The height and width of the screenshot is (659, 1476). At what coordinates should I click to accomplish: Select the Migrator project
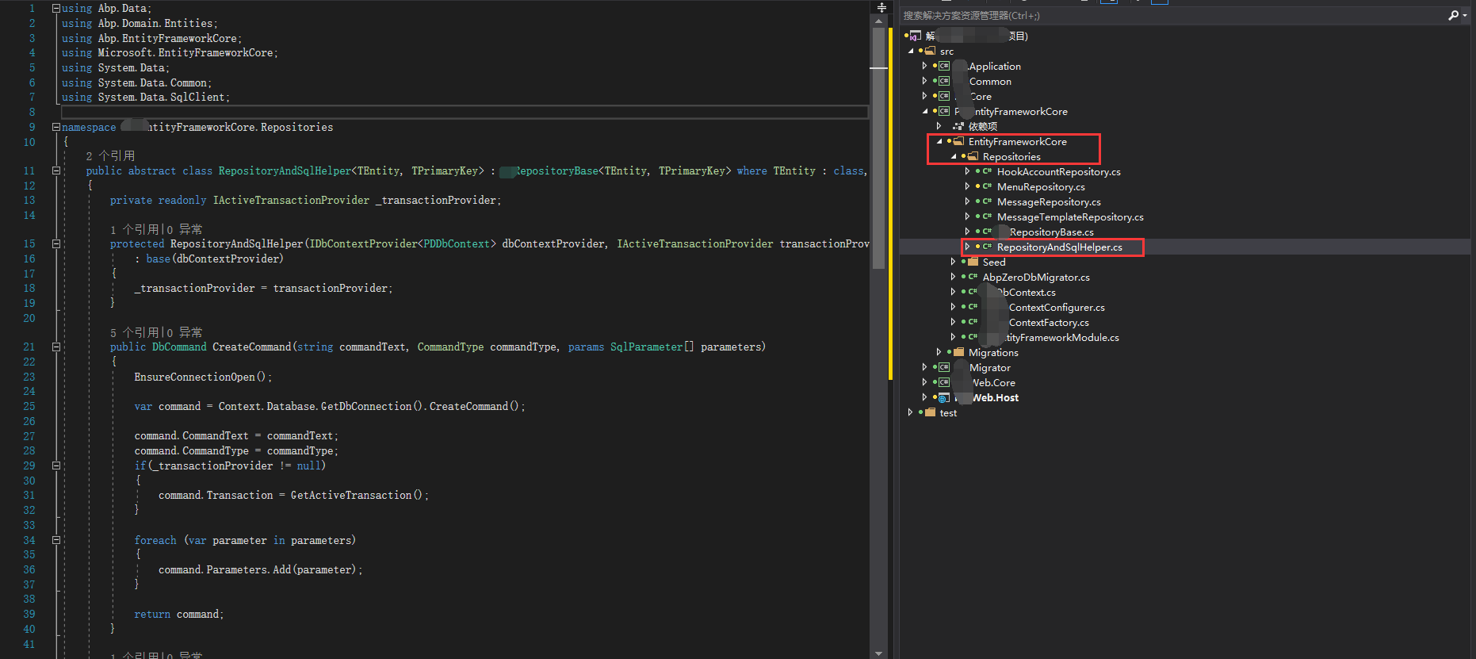click(989, 367)
